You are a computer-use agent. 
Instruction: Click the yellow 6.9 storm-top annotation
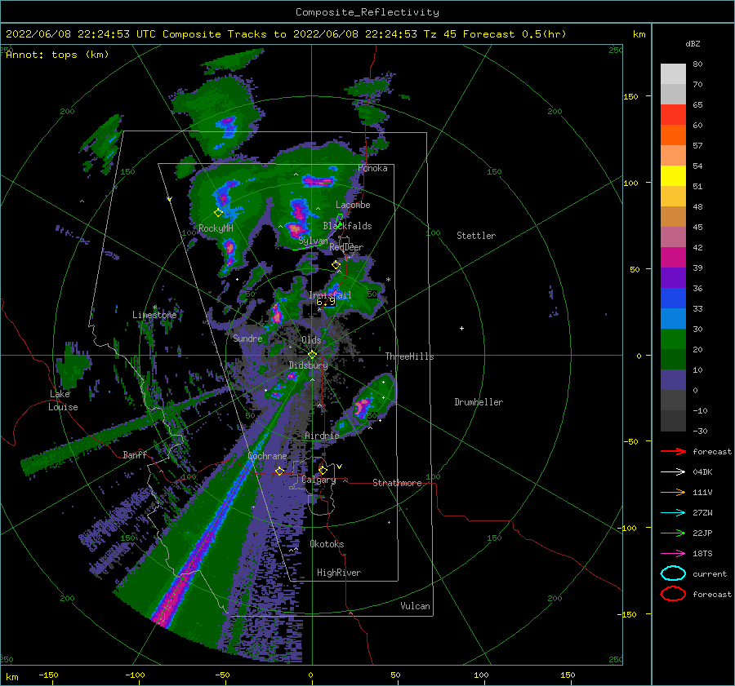pyautogui.click(x=326, y=302)
